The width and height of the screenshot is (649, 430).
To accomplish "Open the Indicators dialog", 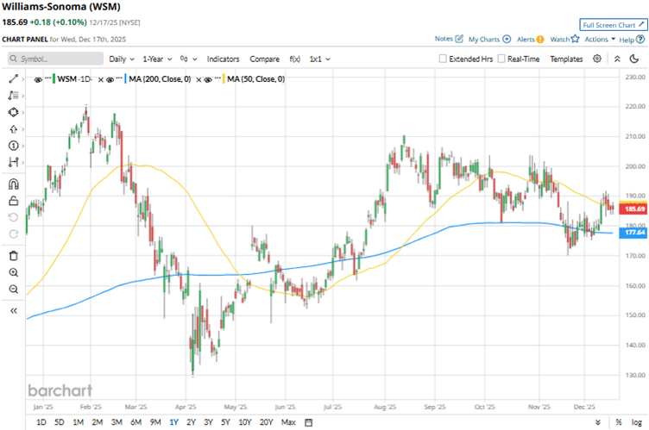I will coord(224,59).
